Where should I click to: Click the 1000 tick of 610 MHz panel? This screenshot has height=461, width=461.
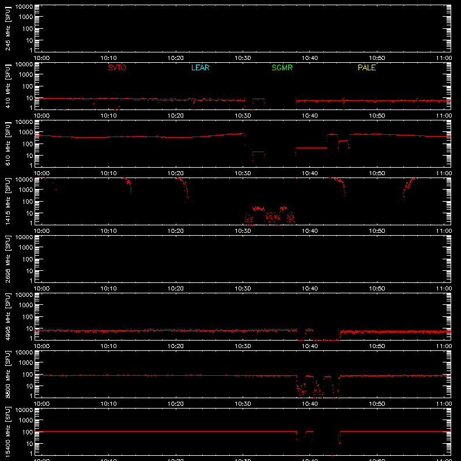click(26, 133)
